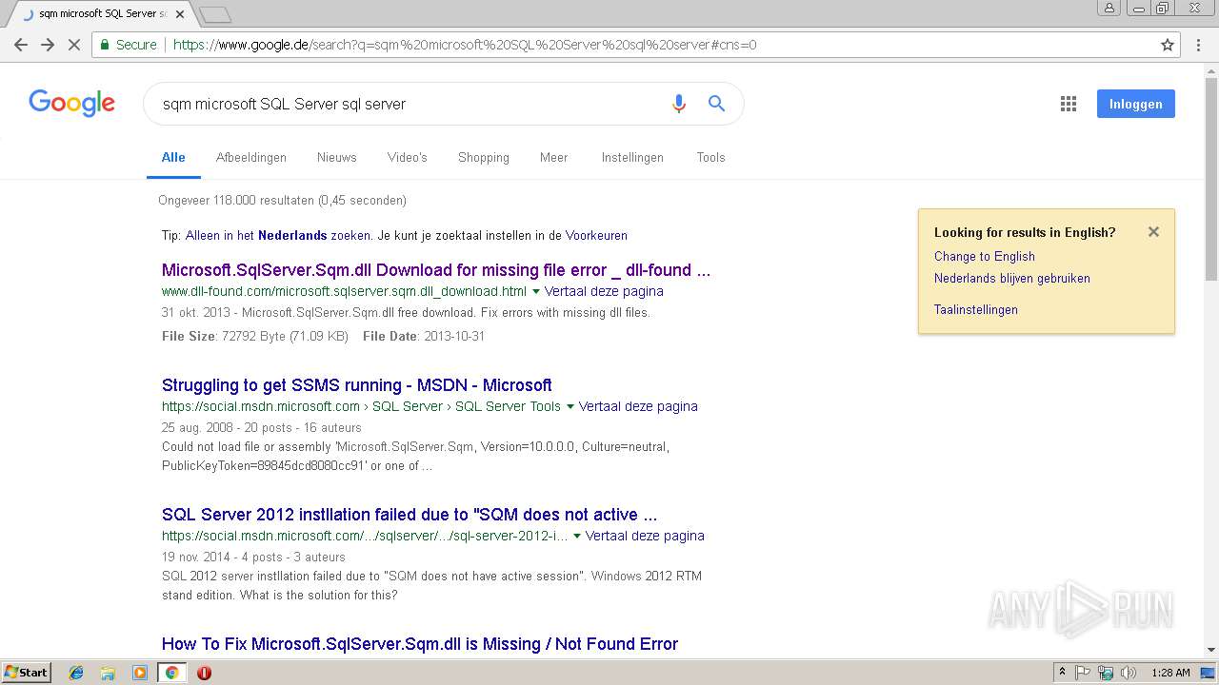
Task: Open Chrome three-dot menu
Action: click(1198, 45)
